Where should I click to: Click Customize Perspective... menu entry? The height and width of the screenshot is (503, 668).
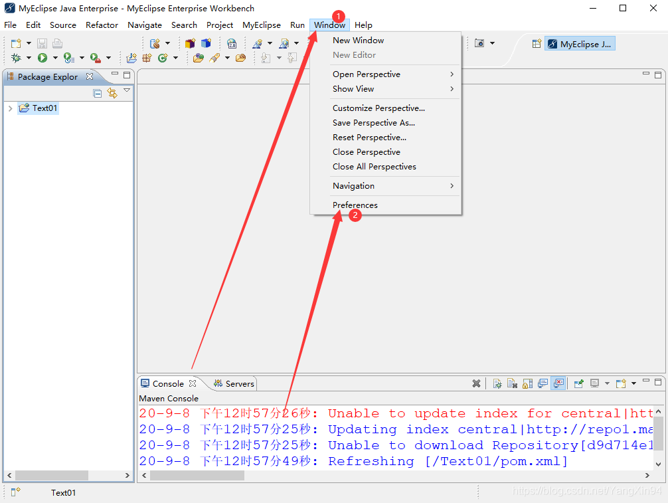point(378,108)
